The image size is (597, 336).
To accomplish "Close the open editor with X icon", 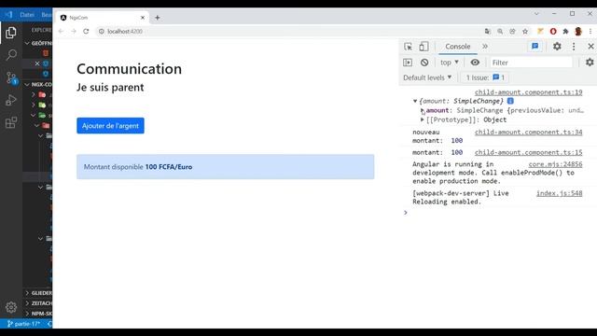I will (x=37, y=63).
